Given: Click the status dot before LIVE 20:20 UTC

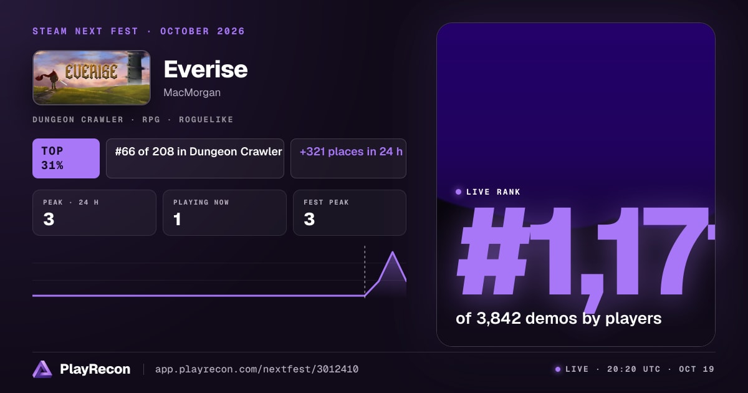Looking at the screenshot, I should pos(558,369).
